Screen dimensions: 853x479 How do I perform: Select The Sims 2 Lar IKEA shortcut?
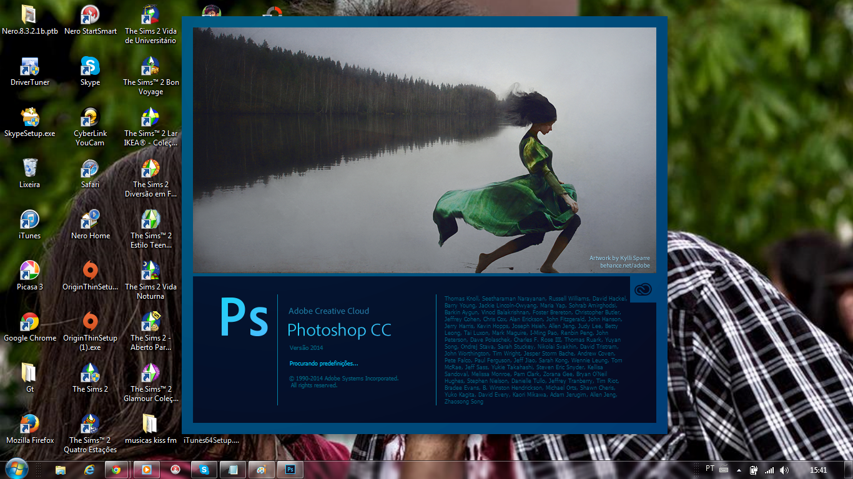coord(150,126)
